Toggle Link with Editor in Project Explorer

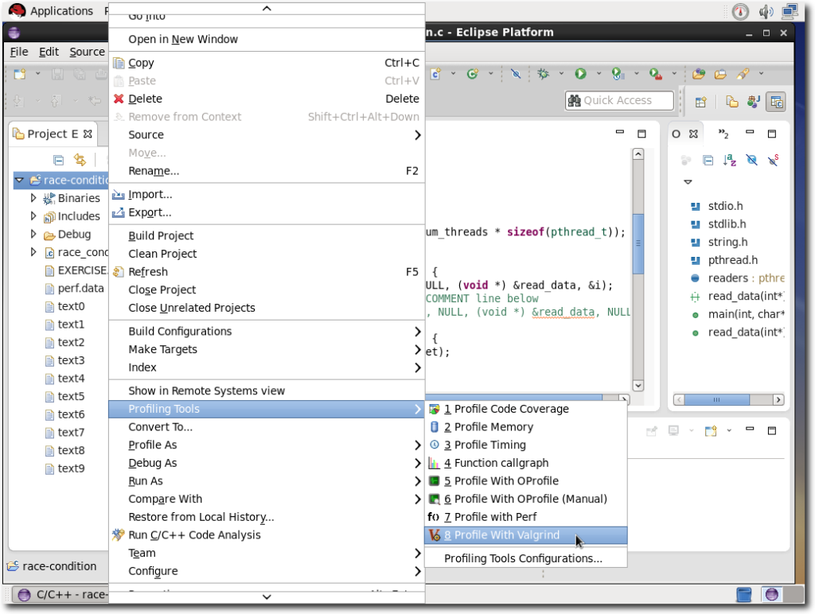[x=80, y=159]
